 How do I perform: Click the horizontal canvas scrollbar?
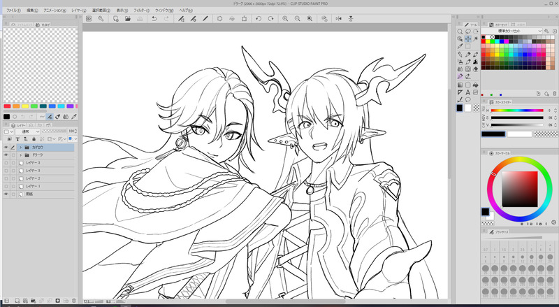coord(285,301)
